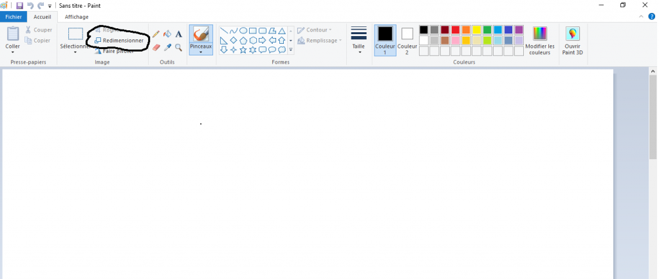
Task: Click the Save floppy disk icon
Action: pyautogui.click(x=20, y=6)
